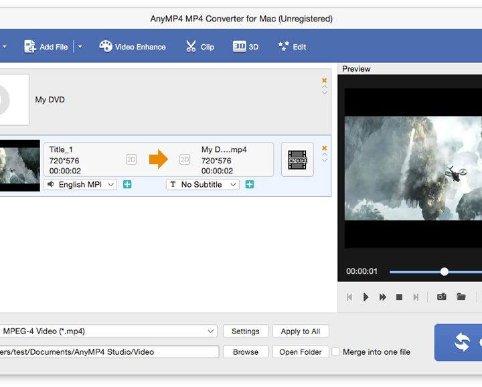482x387 pixels.
Task: Take a snapshot with camera icon
Action: (442, 297)
